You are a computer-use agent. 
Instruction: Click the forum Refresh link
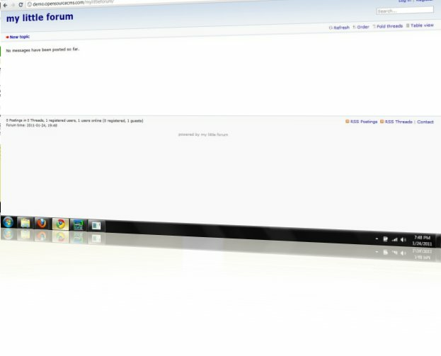(341, 27)
